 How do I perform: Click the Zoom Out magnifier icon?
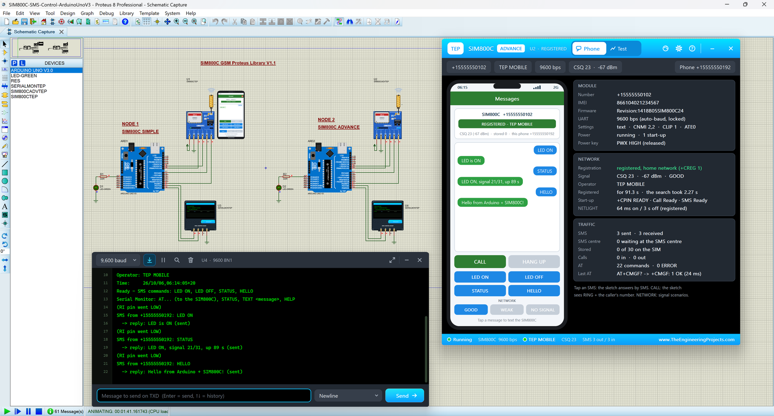185,21
